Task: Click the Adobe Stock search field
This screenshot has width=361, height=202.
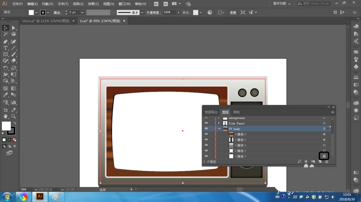Action: click(x=315, y=4)
